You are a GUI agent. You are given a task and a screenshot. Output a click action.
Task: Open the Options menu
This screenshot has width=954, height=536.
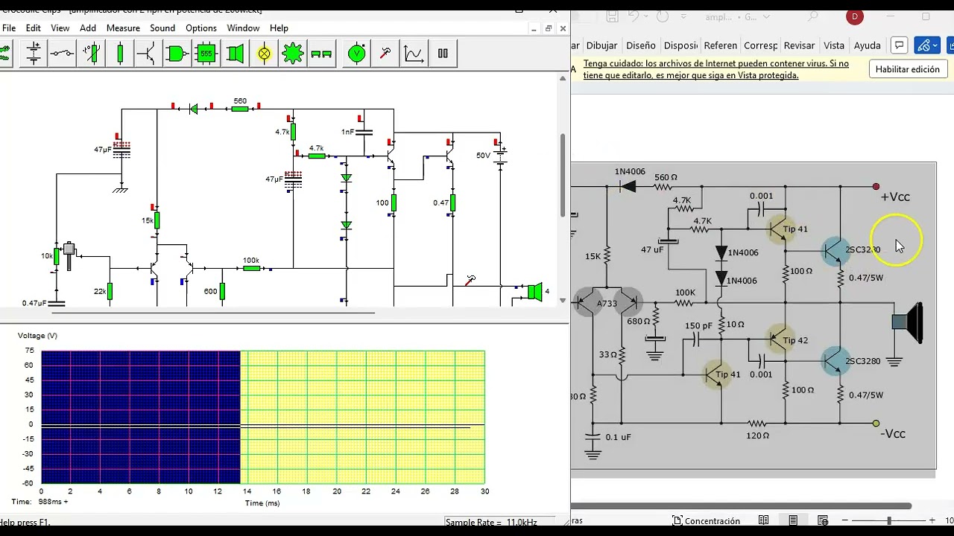(201, 28)
